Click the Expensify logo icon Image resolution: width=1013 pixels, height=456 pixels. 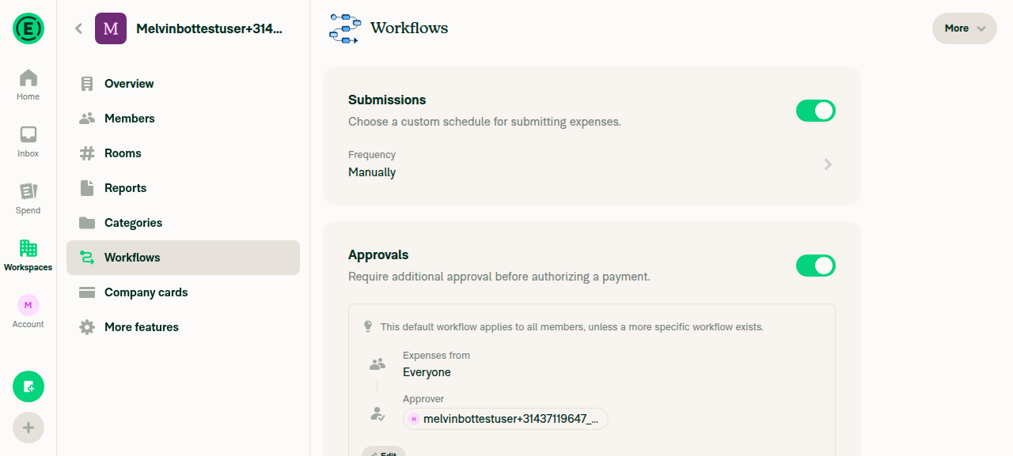tap(28, 28)
